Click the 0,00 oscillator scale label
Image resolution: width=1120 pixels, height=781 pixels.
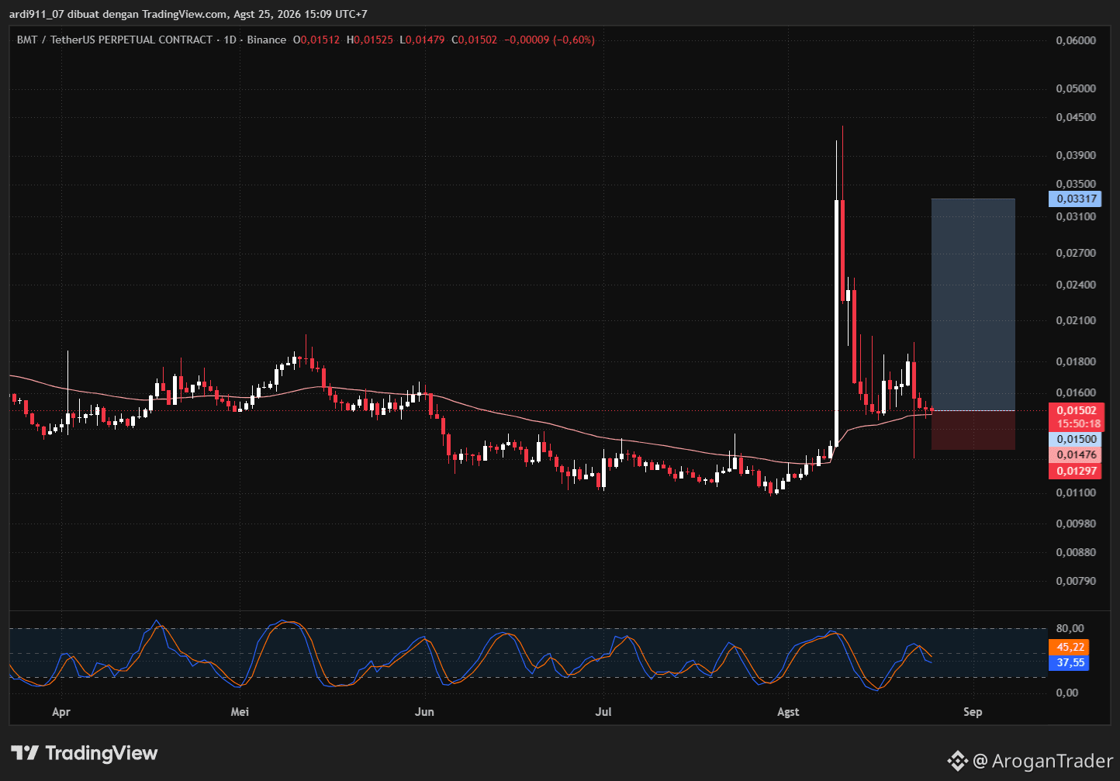[x=1067, y=693]
